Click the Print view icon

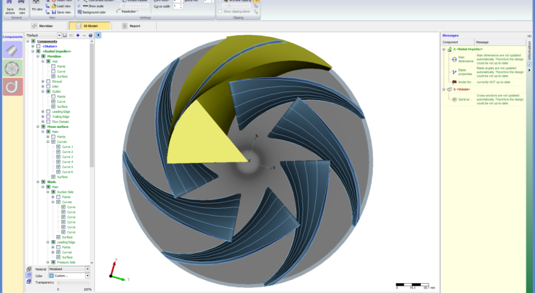[21, 2]
